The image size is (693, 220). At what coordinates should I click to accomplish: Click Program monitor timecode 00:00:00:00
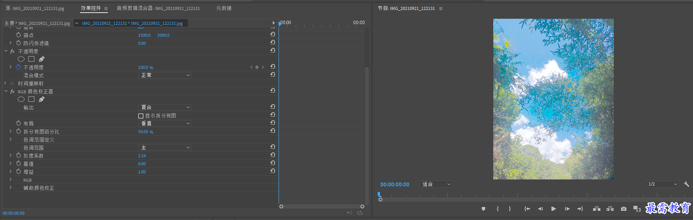(395, 184)
